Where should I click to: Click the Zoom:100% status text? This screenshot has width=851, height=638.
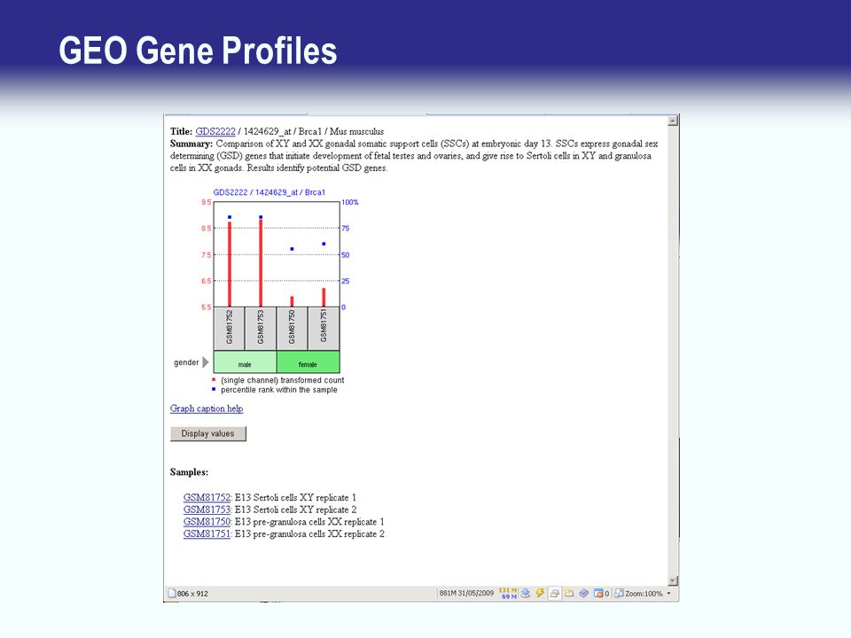pyautogui.click(x=644, y=594)
